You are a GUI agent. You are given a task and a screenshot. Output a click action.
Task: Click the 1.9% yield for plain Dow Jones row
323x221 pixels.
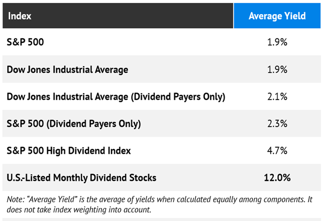pos(277,69)
